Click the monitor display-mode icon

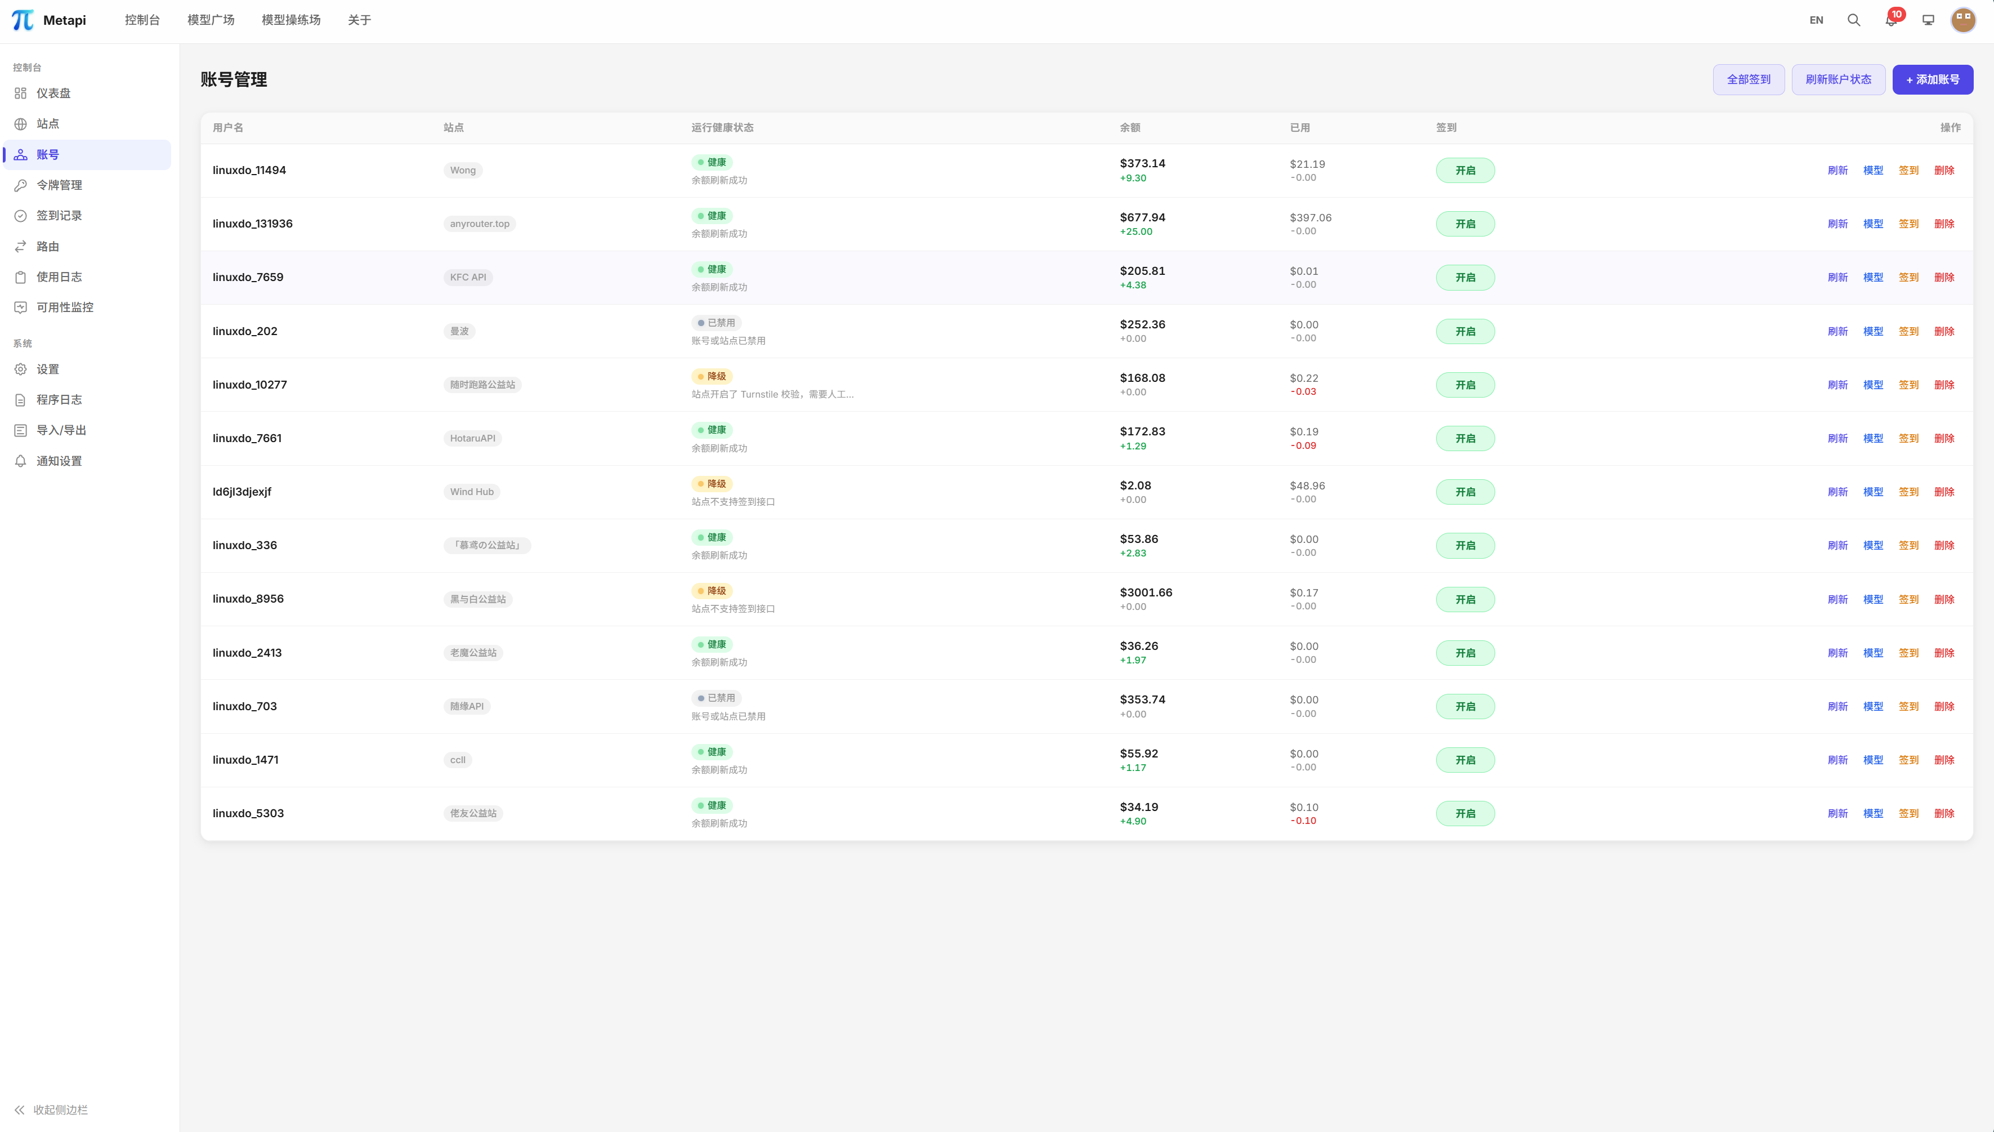[x=1927, y=20]
